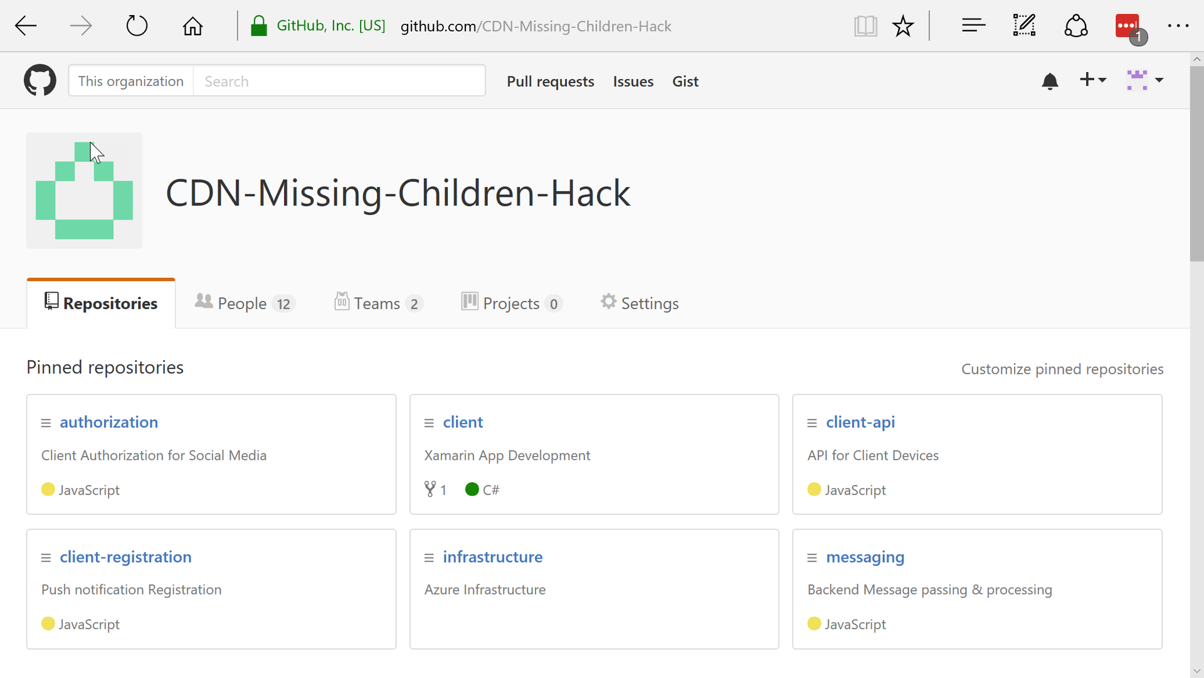Viewport: 1204px width, 678px height.
Task: Open the browser menu hamburger icon
Action: pos(974,26)
